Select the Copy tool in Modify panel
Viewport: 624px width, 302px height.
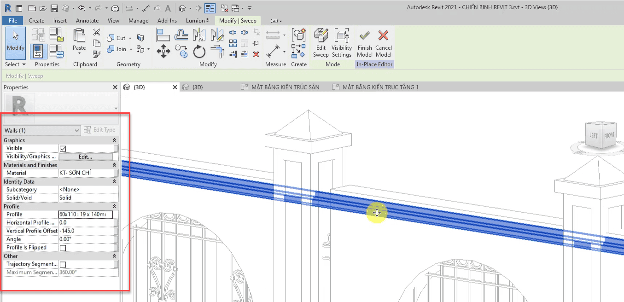pyautogui.click(x=181, y=51)
